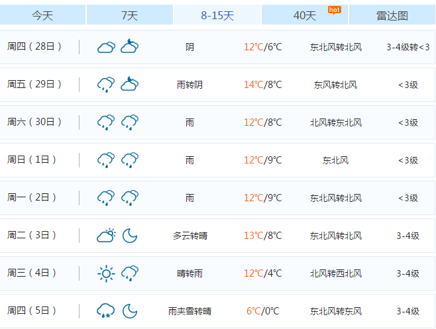Select the date 周四（5日）
Viewport: 436px width, 329px height.
(31, 311)
